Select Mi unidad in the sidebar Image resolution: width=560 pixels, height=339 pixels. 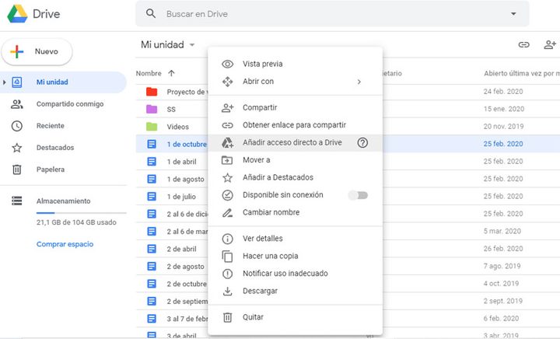[x=63, y=82]
